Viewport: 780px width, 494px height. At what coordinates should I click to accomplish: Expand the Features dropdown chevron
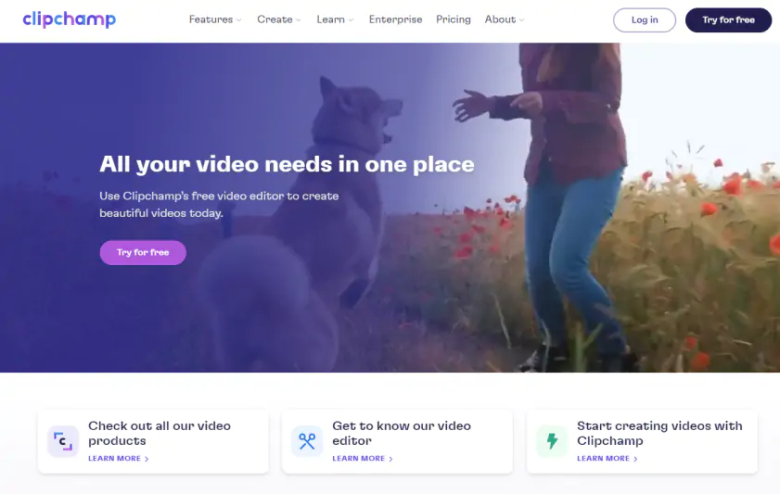pos(238,20)
